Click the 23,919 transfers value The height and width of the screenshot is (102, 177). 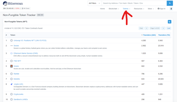click(x=161, y=46)
